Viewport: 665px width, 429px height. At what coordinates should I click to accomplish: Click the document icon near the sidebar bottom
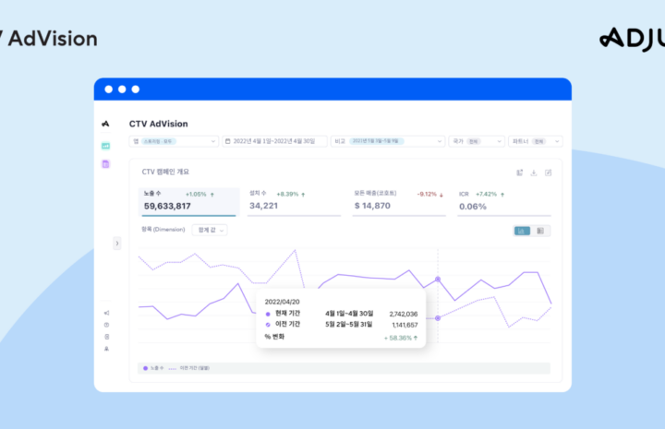click(x=106, y=337)
